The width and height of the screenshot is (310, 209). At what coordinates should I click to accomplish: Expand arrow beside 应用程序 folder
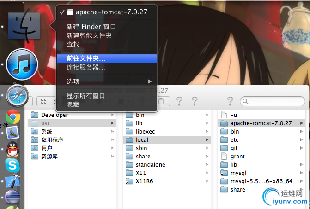point(112,139)
